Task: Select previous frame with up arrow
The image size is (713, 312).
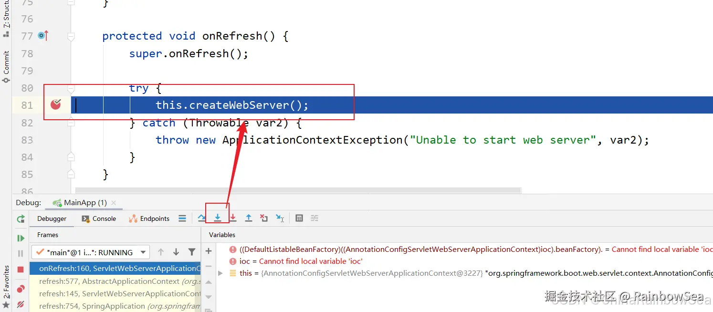Action: coord(161,252)
